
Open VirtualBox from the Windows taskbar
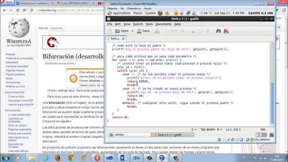[x=162, y=158]
